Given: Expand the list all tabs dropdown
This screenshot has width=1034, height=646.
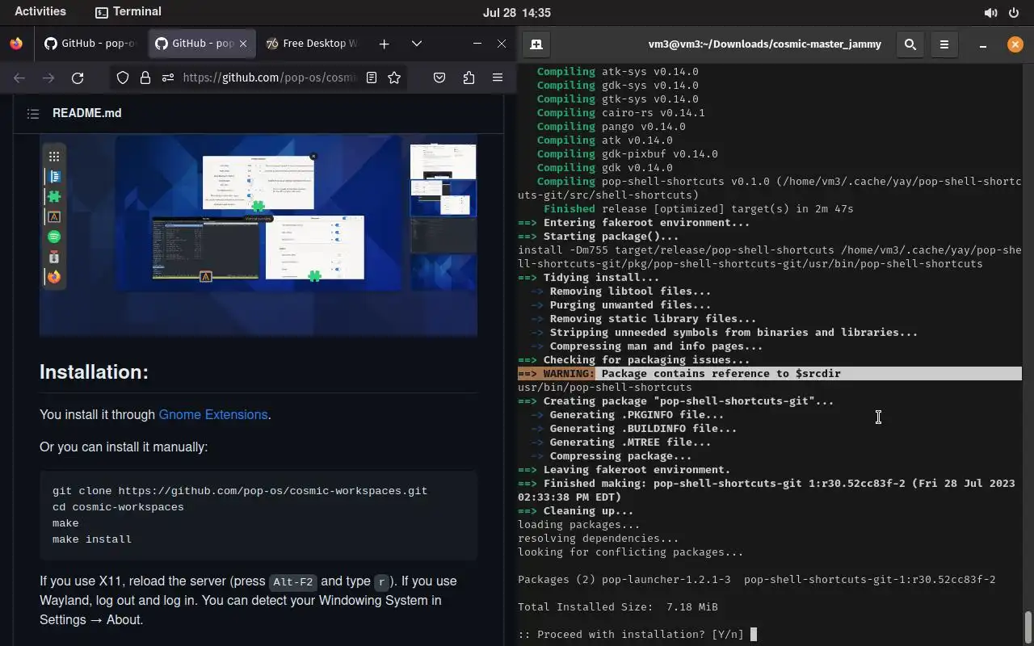Looking at the screenshot, I should [x=417, y=44].
